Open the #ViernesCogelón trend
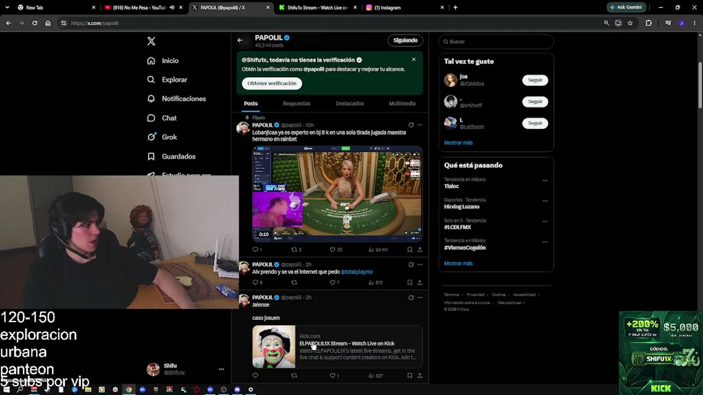 pos(465,247)
